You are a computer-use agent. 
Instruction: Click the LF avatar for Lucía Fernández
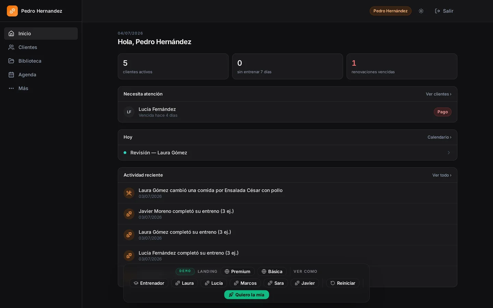(129, 112)
